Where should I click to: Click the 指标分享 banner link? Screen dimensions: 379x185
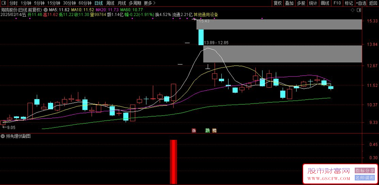click(365, 171)
